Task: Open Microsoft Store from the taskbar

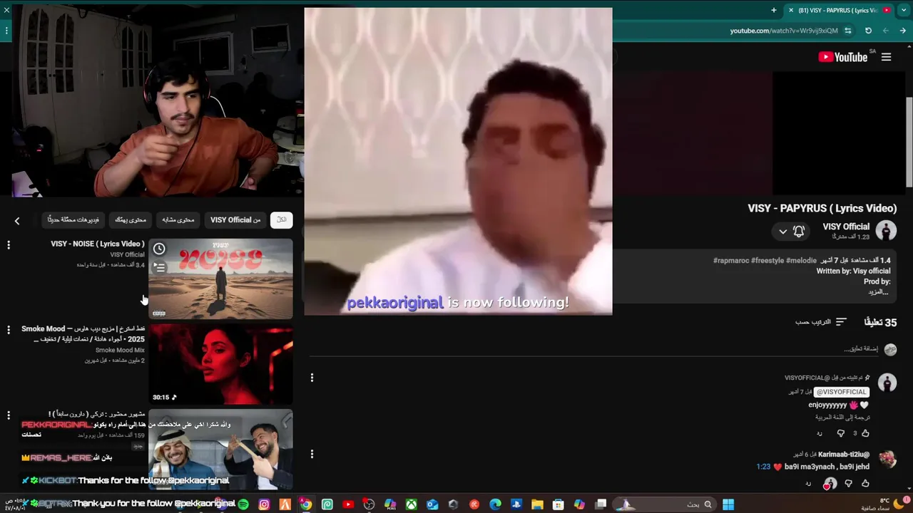Action: tap(558, 504)
